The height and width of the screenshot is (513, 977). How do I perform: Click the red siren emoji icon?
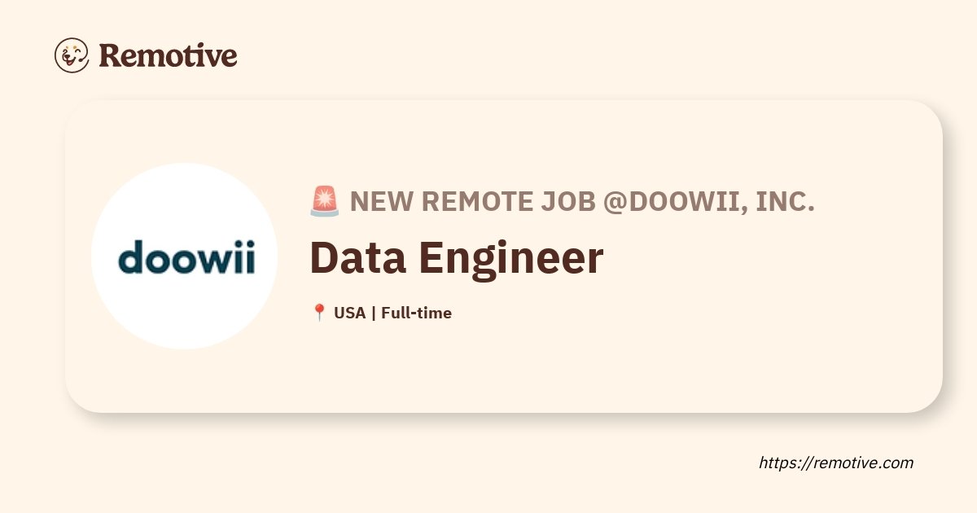(x=325, y=201)
